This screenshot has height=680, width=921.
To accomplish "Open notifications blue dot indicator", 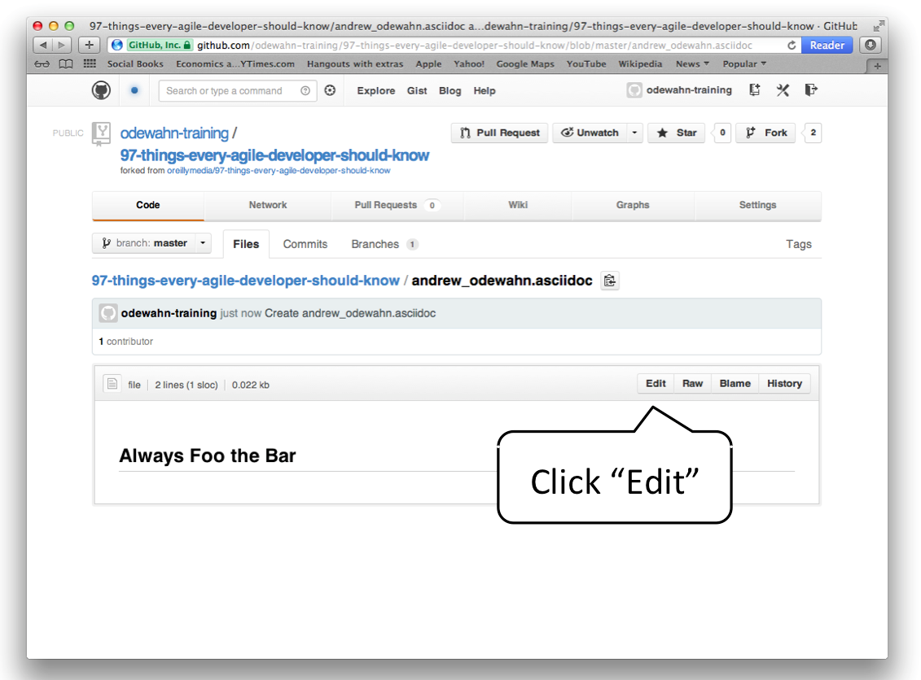I will [x=134, y=90].
